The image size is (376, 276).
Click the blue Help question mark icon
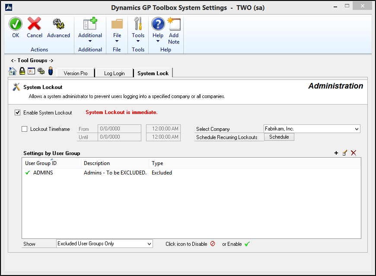(x=158, y=24)
